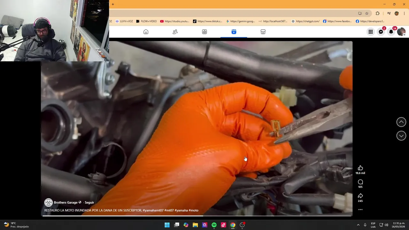Open the Facebook menu grid icon
Screen dimensions: 409x230
[x=370, y=32]
